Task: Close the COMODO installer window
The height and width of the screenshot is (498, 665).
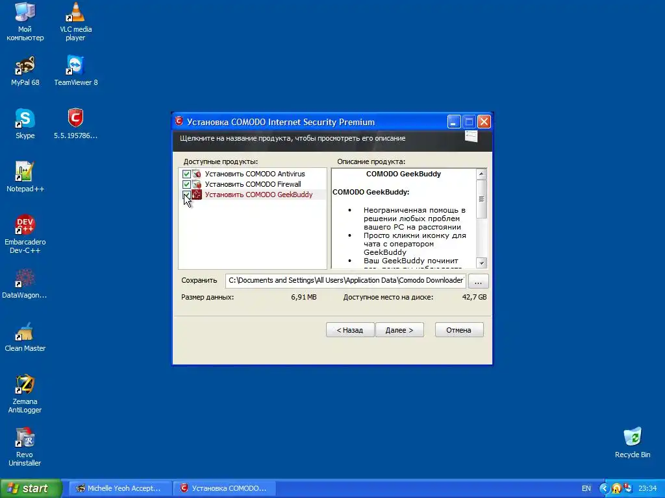Action: (484, 122)
